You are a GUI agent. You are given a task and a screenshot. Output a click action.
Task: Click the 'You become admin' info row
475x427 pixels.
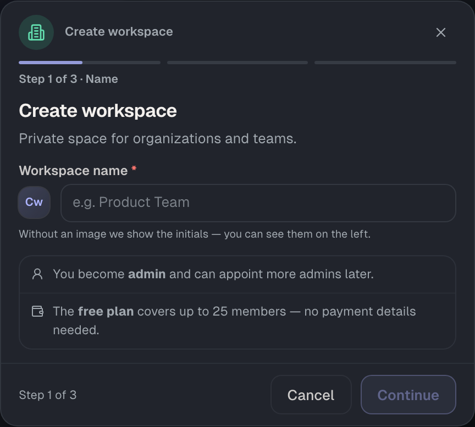237,274
